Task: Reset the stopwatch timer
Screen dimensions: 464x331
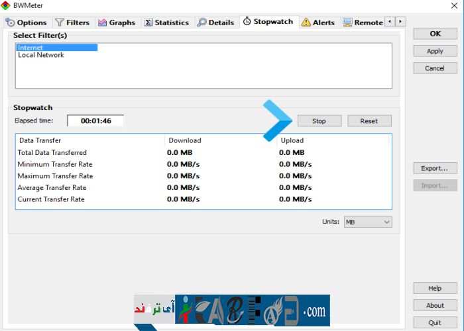Action: click(x=369, y=121)
